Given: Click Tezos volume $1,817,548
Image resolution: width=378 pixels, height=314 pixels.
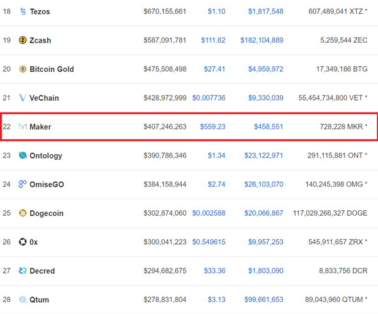Looking at the screenshot, I should click(x=265, y=11).
